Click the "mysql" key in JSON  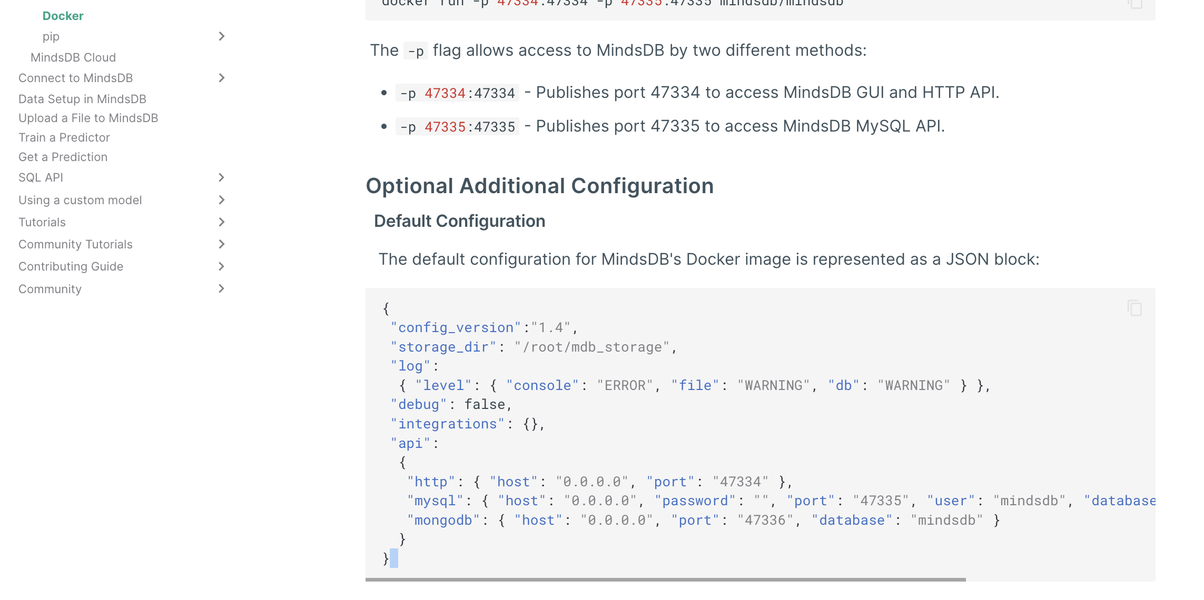point(435,501)
